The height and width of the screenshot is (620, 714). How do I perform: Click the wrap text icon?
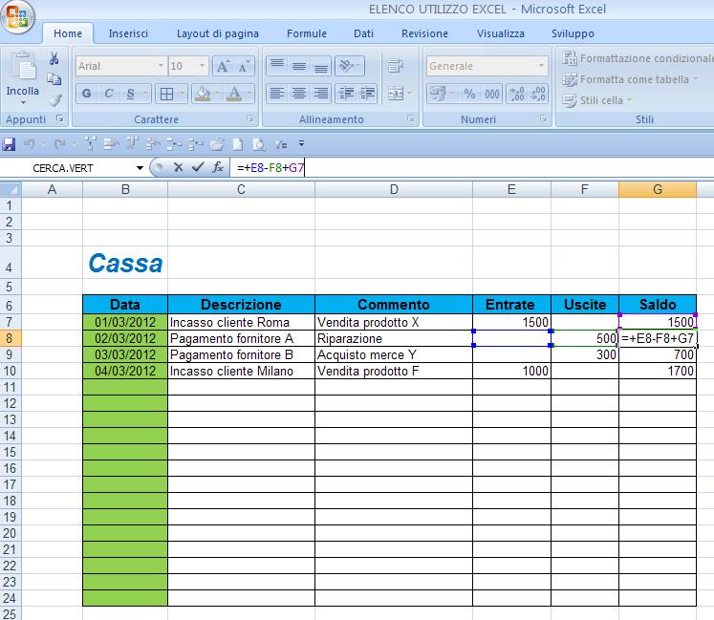[396, 67]
